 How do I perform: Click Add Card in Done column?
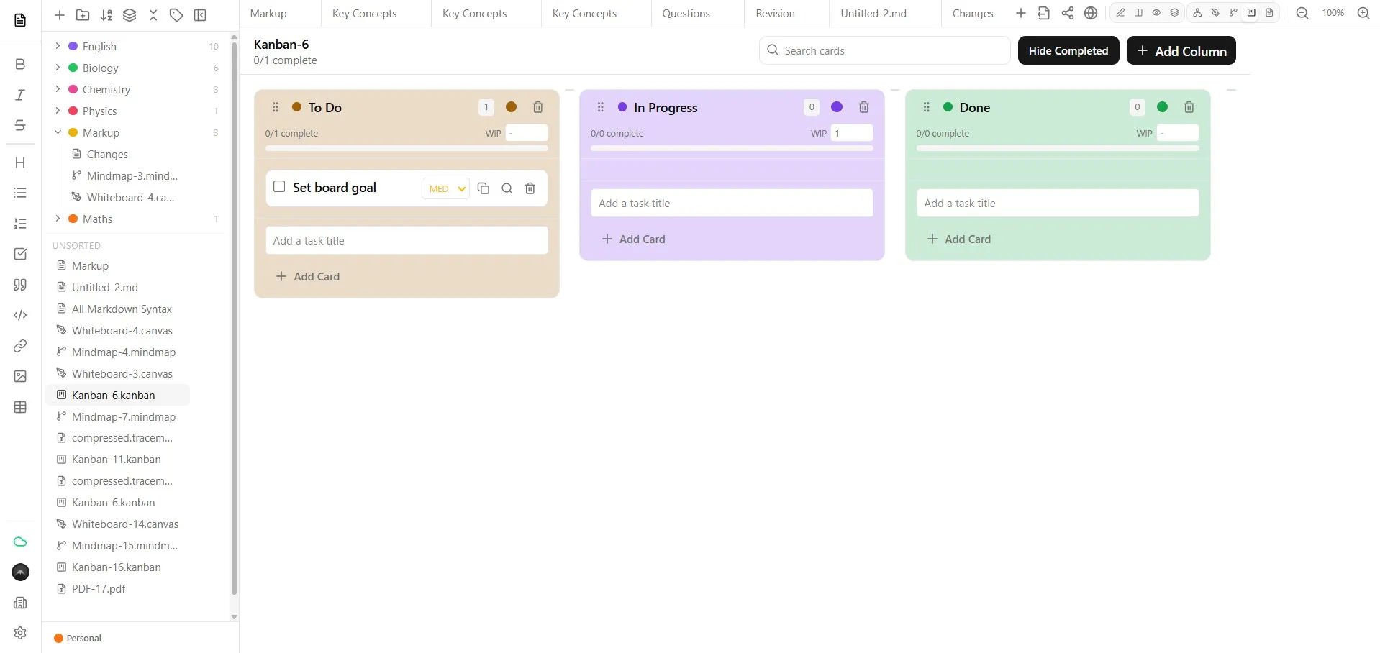coord(960,239)
